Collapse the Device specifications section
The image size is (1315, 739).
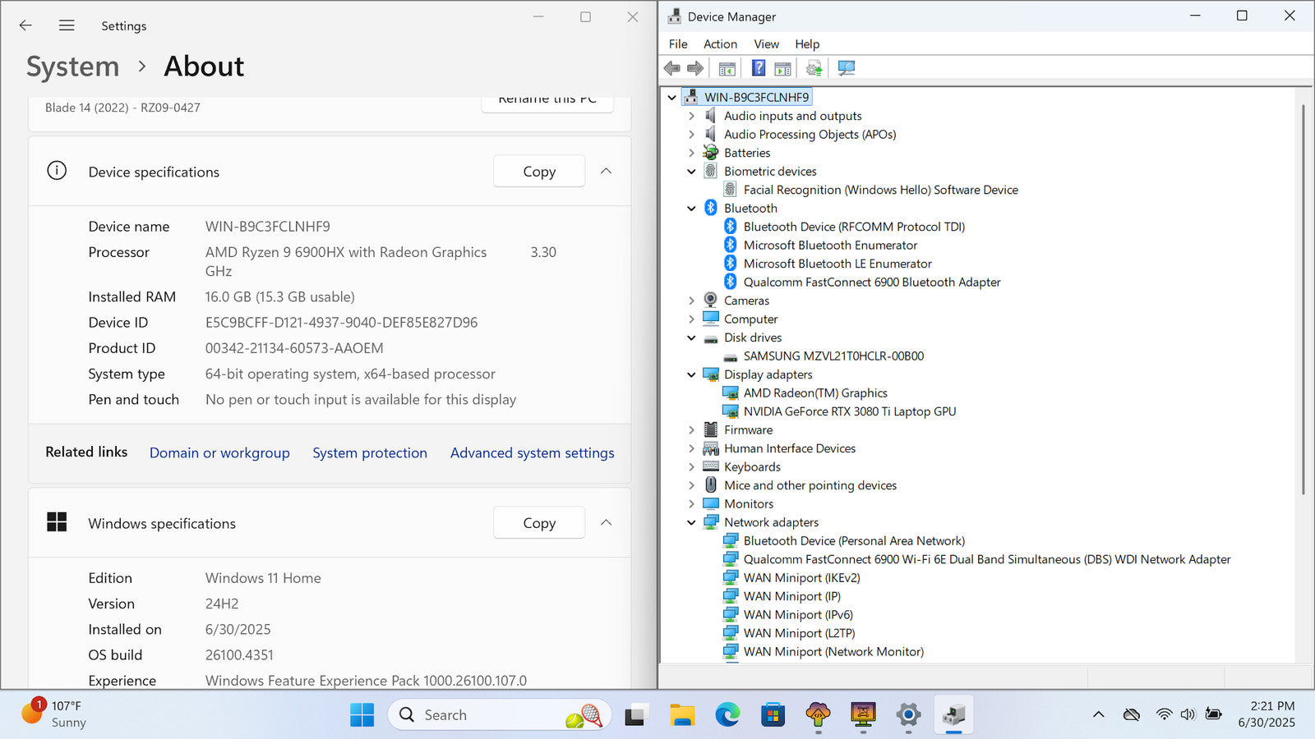(x=606, y=171)
